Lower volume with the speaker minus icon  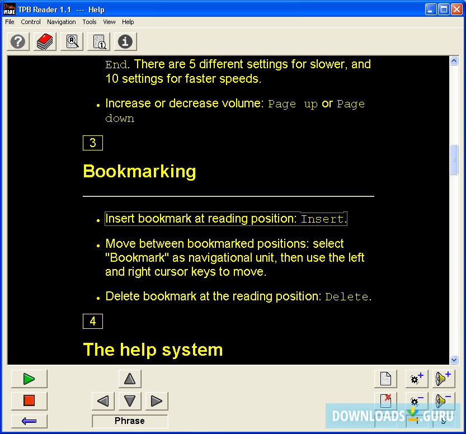443,401
